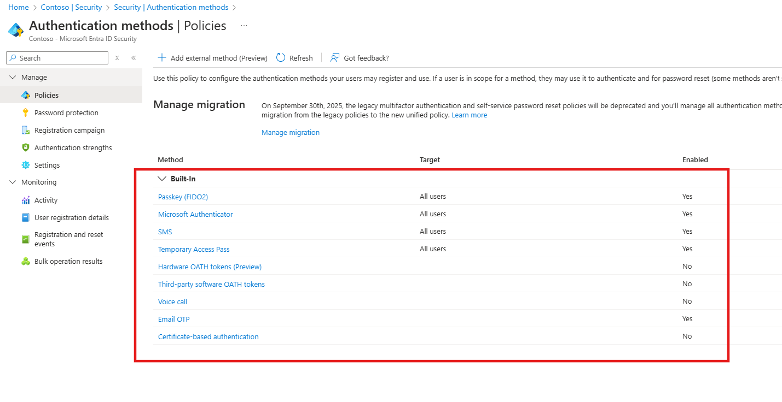The width and height of the screenshot is (782, 402).
Task: Click the Enabled column header
Action: point(695,159)
